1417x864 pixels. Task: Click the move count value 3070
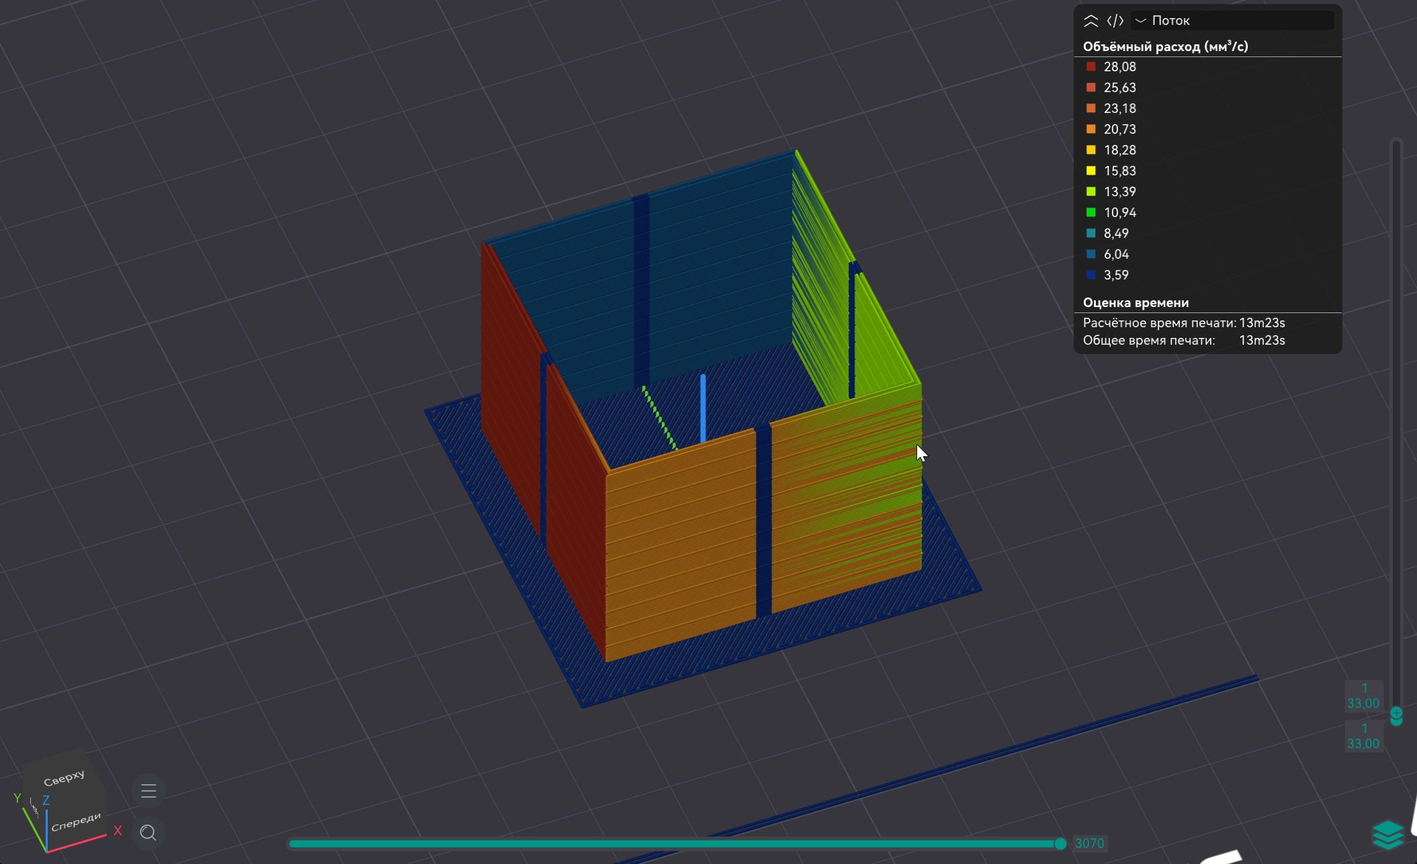1089,844
